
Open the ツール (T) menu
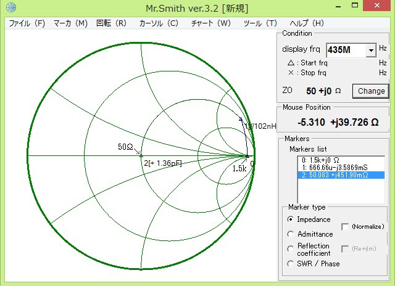pos(260,23)
